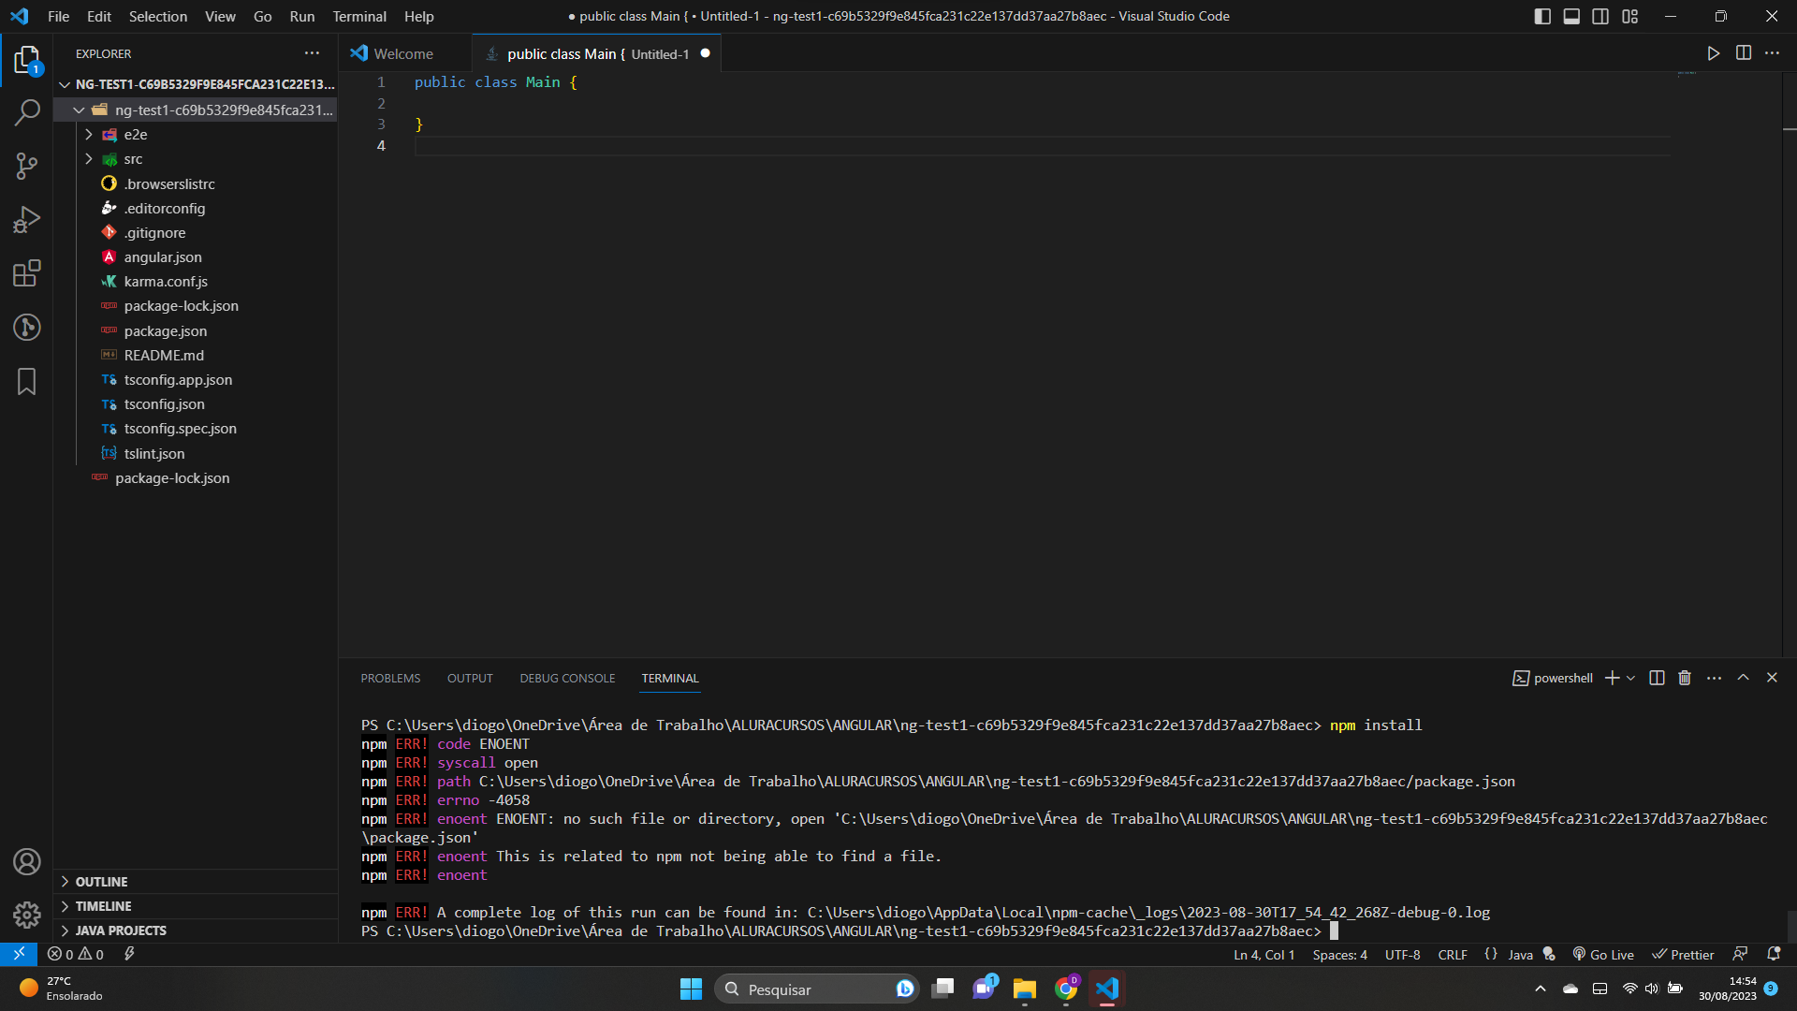Switch to PROBLEMS panel tab
Screen dimensions: 1797x1011
390,678
